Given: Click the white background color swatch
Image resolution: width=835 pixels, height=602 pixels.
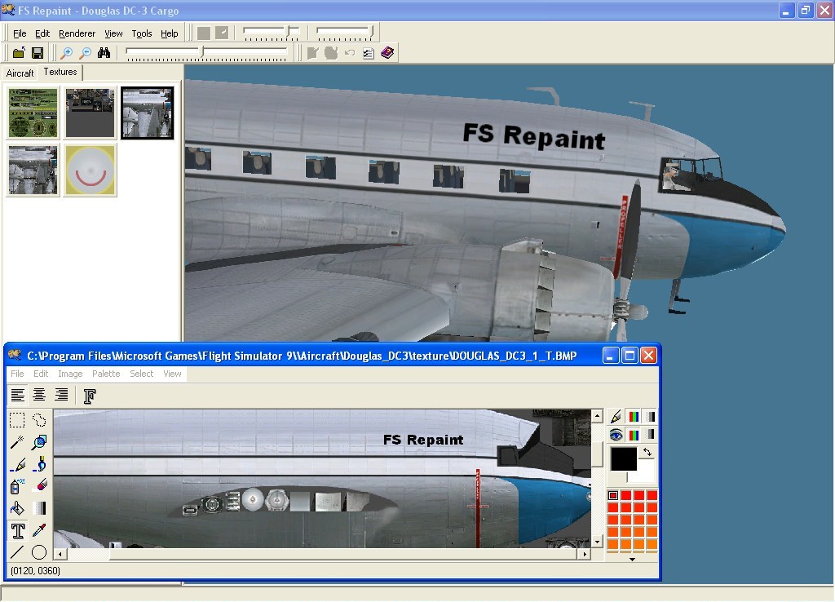Looking at the screenshot, I should pyautogui.click(x=644, y=473).
